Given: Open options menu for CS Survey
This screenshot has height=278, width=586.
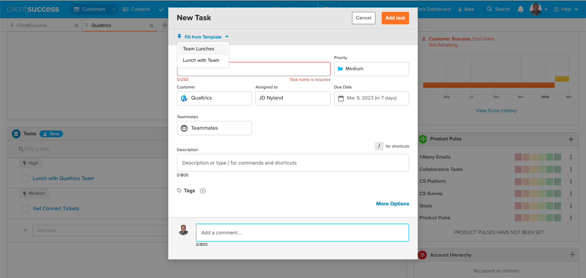Looking at the screenshot, I should click(x=571, y=194).
